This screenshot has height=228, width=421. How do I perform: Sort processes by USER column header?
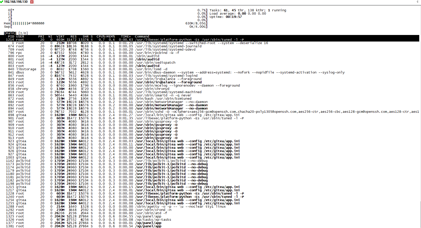click(20, 36)
